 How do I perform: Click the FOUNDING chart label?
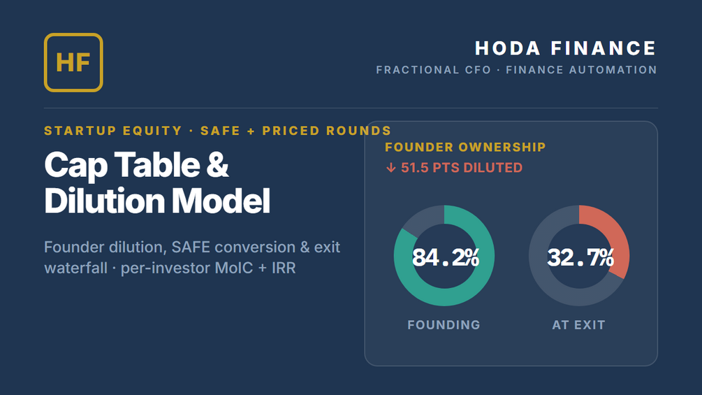[x=444, y=324]
